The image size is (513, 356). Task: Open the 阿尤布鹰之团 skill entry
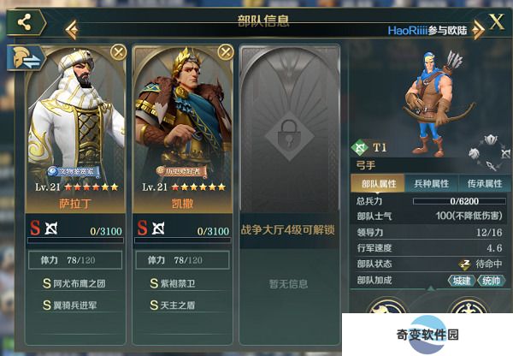(x=75, y=283)
